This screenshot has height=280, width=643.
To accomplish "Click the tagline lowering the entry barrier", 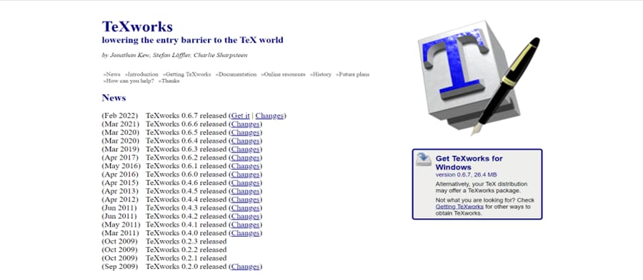I will coord(192,40).
